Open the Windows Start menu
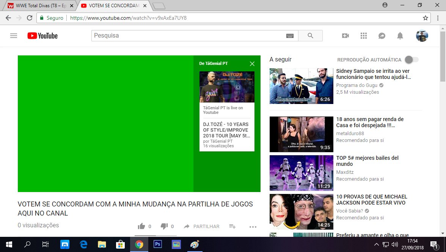 click(x=9, y=244)
